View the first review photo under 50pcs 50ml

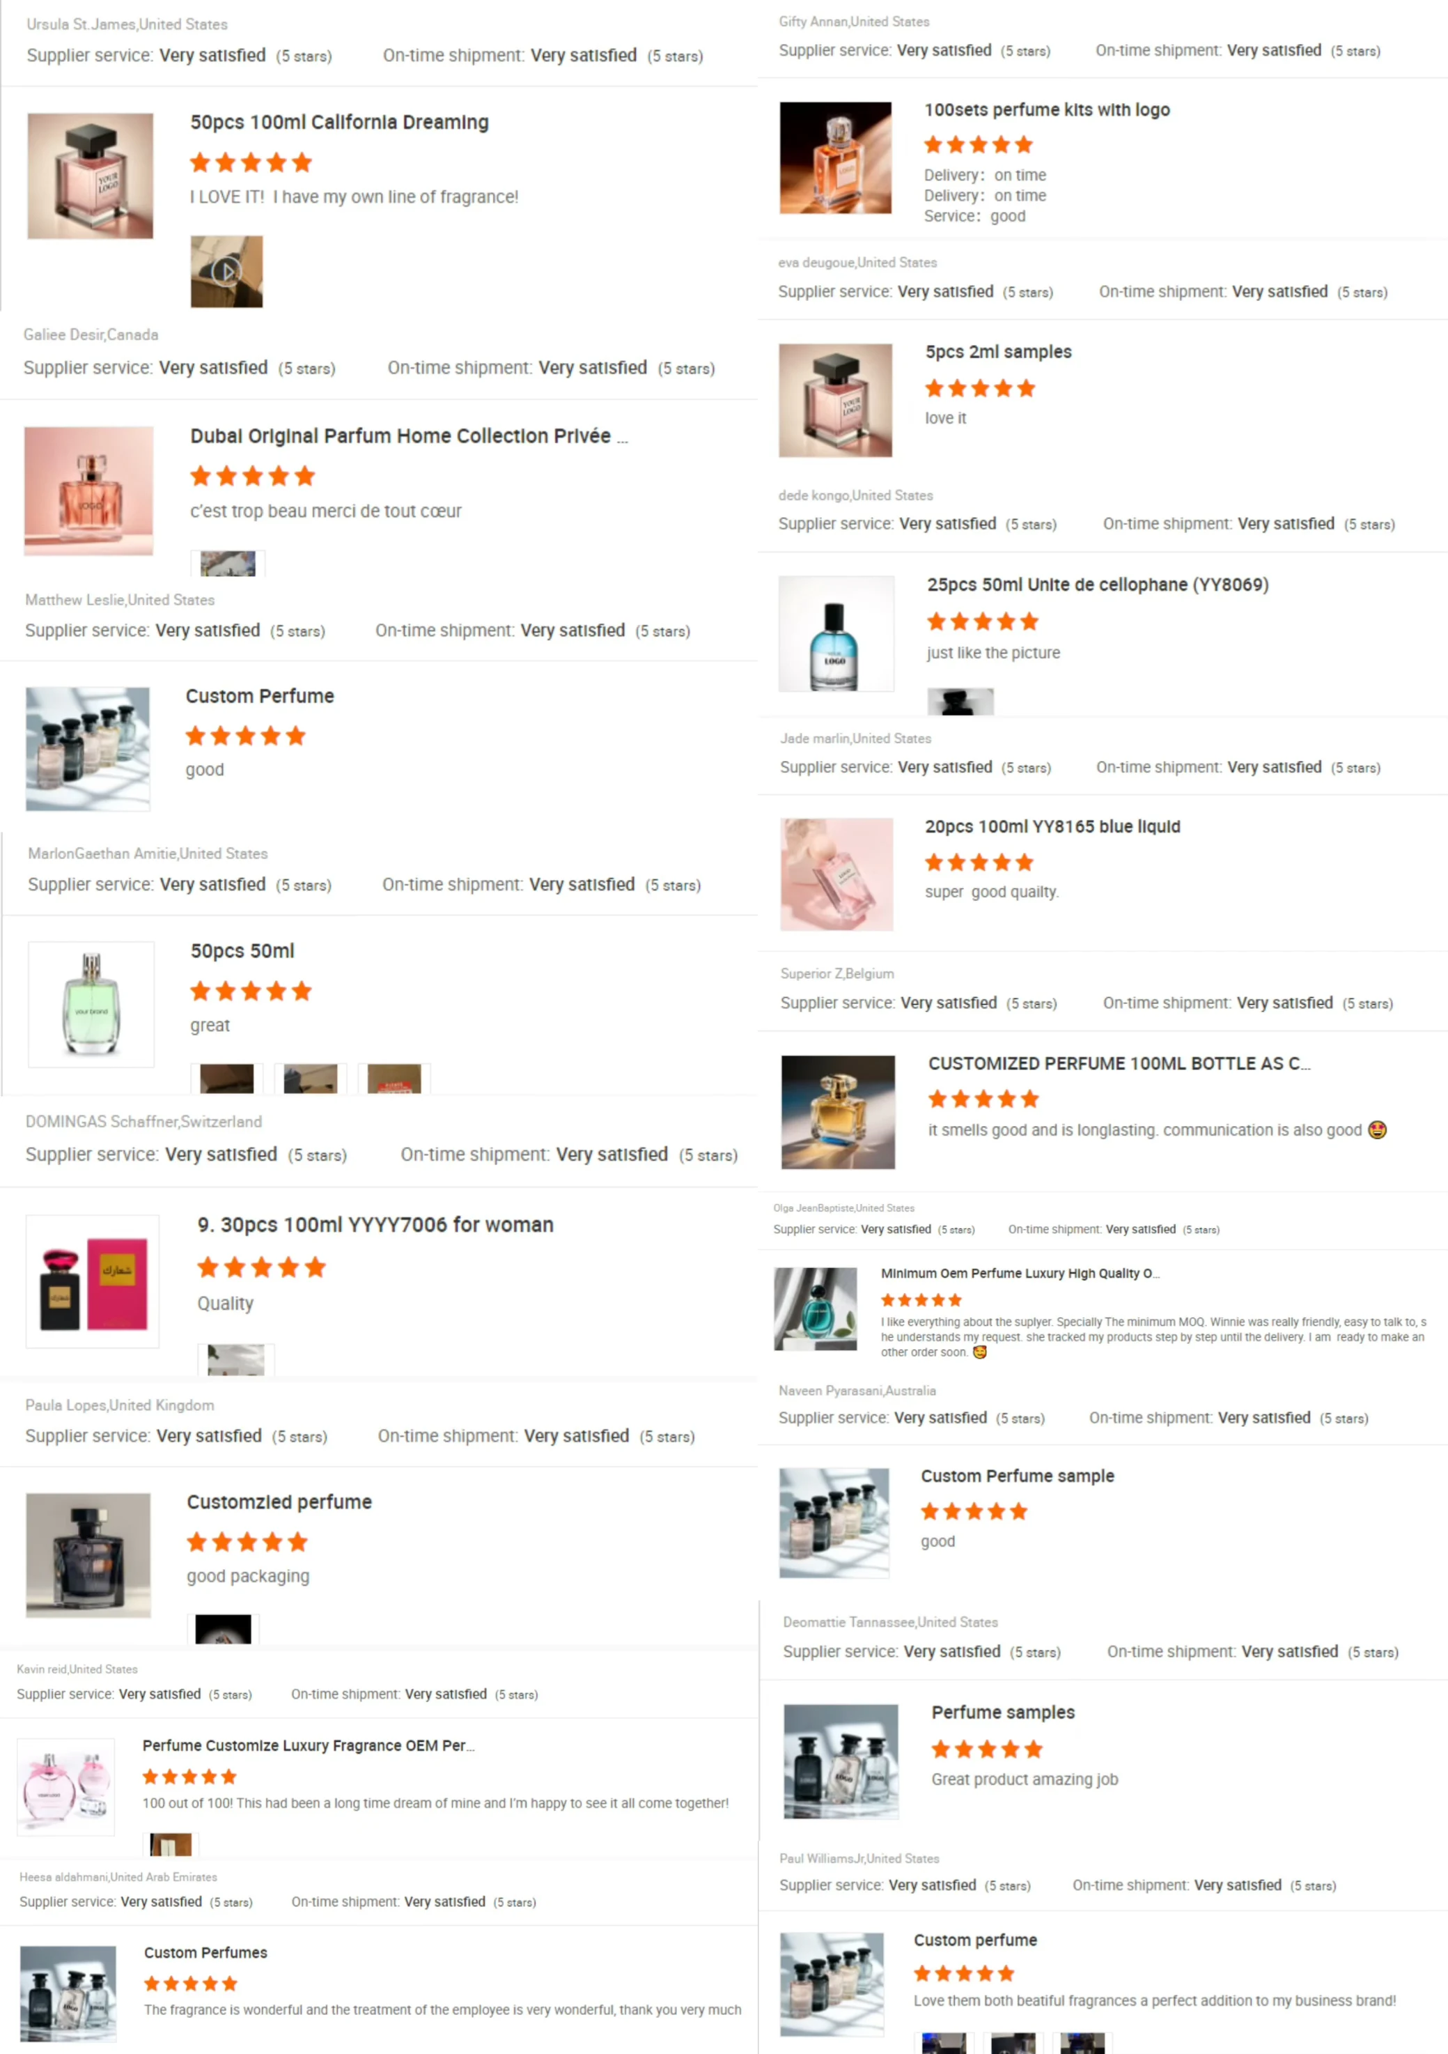(x=226, y=1079)
